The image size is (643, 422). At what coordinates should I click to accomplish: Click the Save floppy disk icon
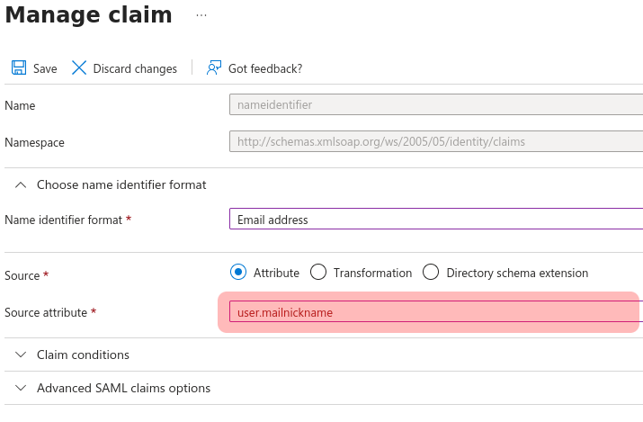18,68
